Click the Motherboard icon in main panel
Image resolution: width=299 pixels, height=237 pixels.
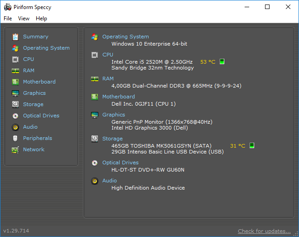pyautogui.click(x=95, y=97)
